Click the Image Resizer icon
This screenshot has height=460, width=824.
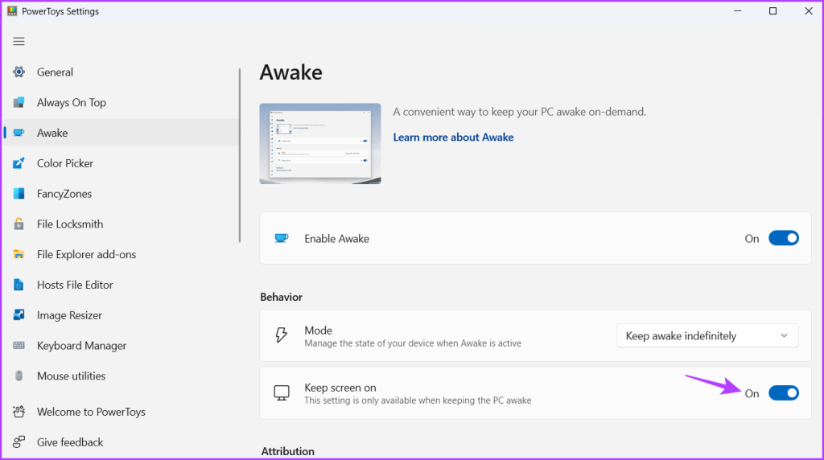coord(19,315)
